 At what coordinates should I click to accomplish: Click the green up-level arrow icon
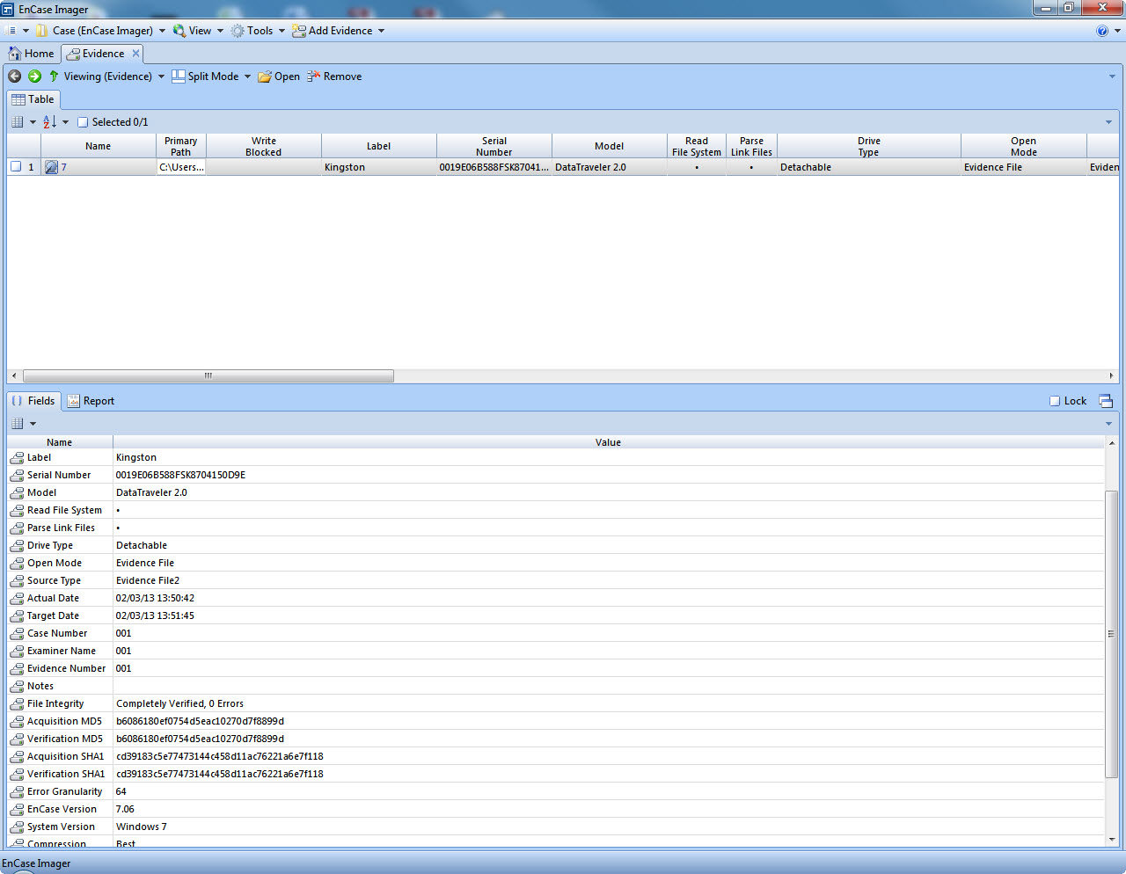click(54, 76)
